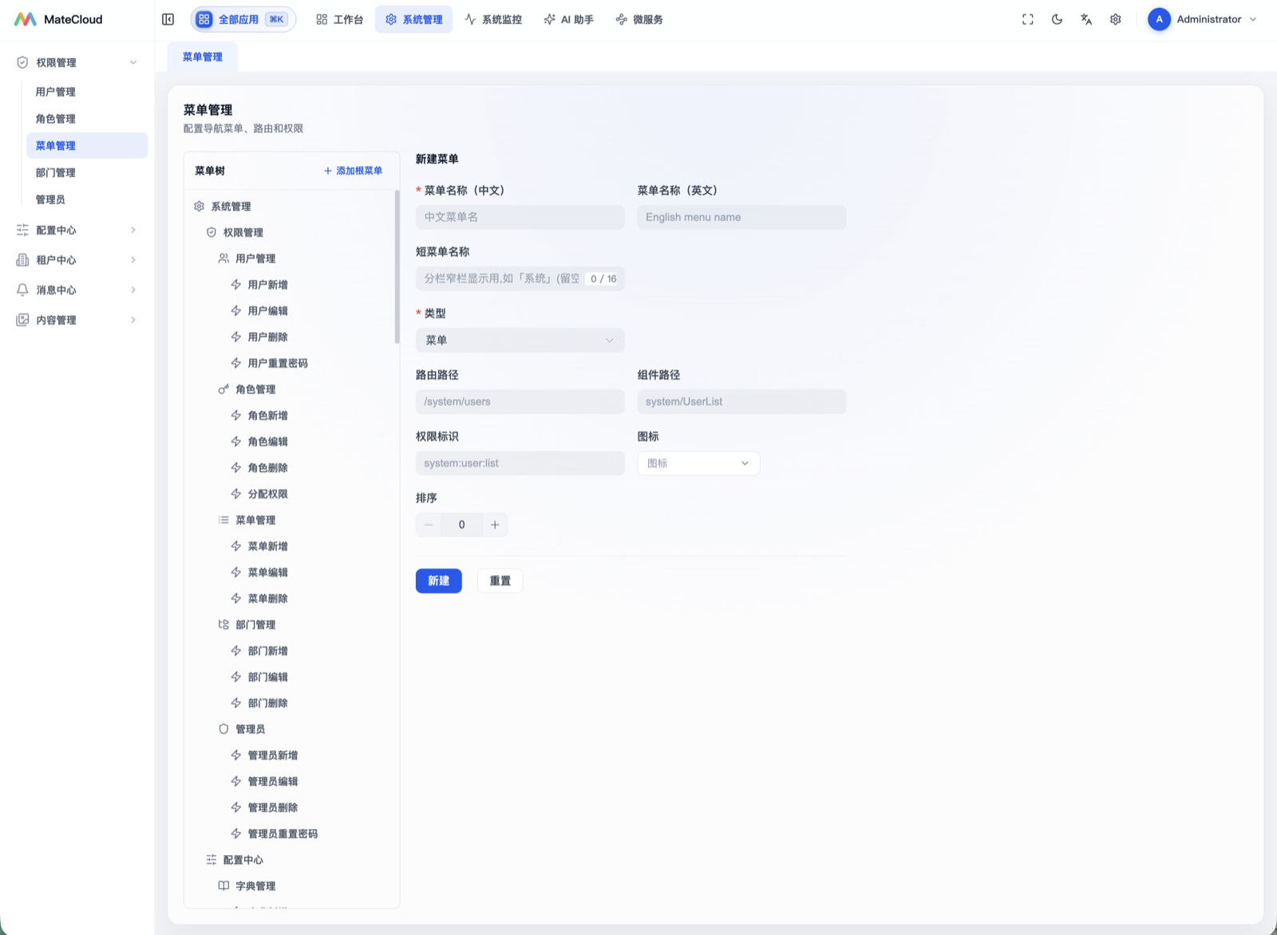1277x935 pixels.
Task: Select 管理员编辑 in the menu tree
Action: pos(273,781)
